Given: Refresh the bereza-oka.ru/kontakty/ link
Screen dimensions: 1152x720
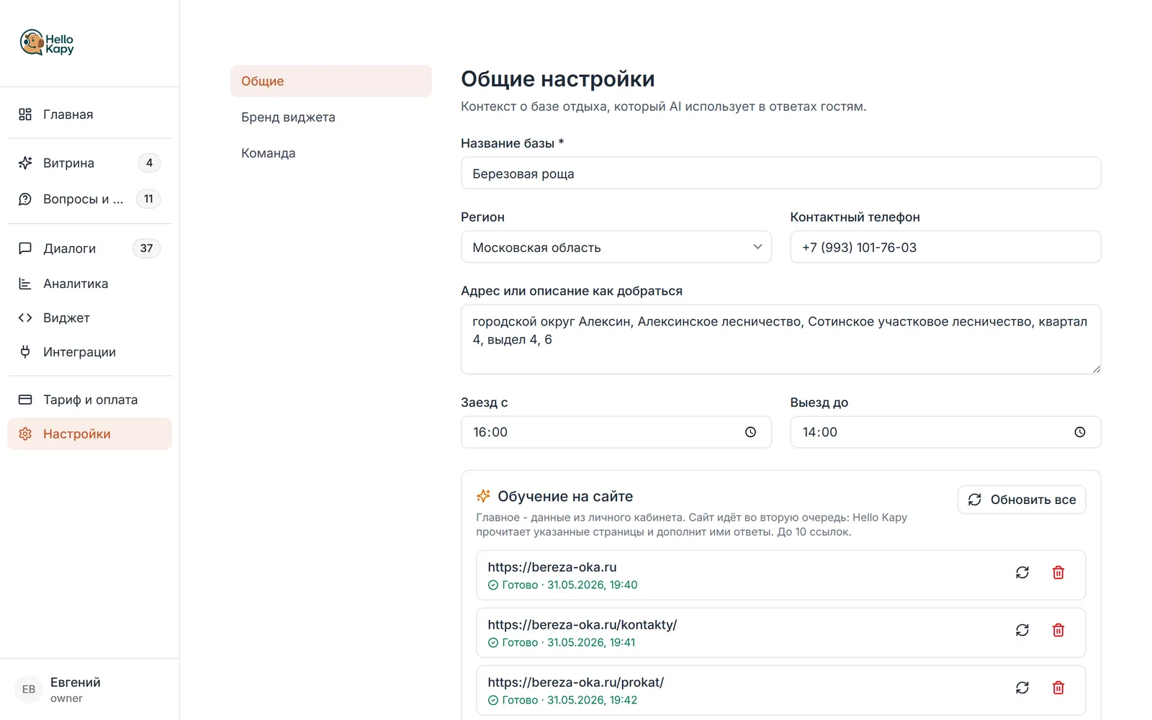Looking at the screenshot, I should 1022,630.
